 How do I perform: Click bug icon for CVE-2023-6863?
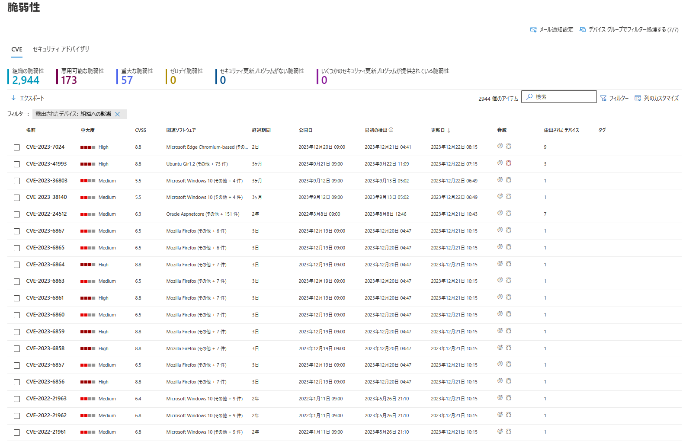(x=509, y=280)
